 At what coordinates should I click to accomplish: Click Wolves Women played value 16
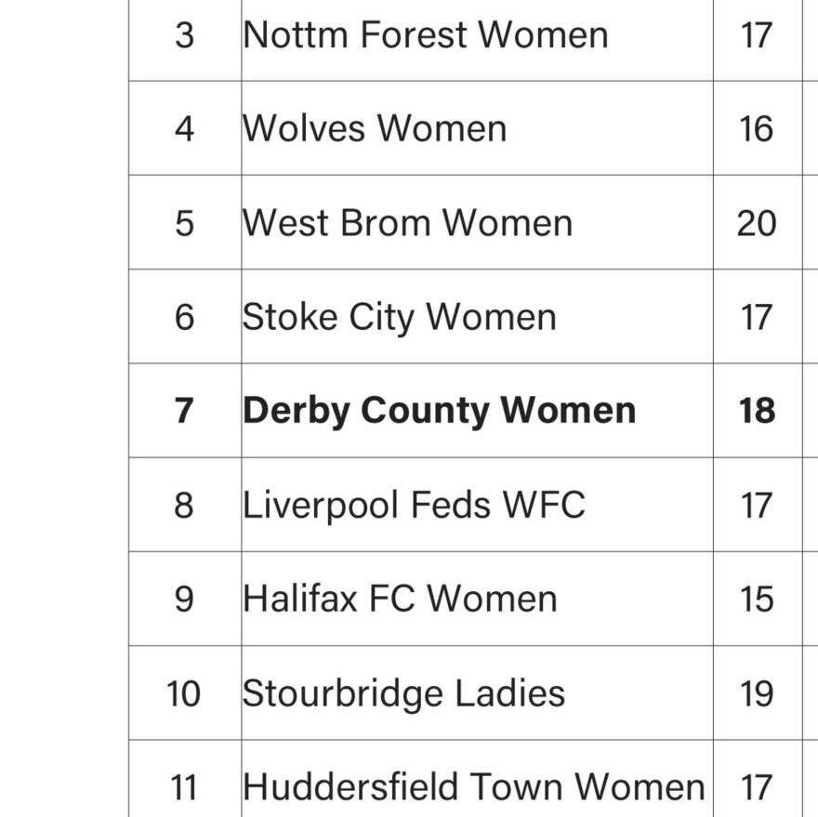(x=757, y=129)
